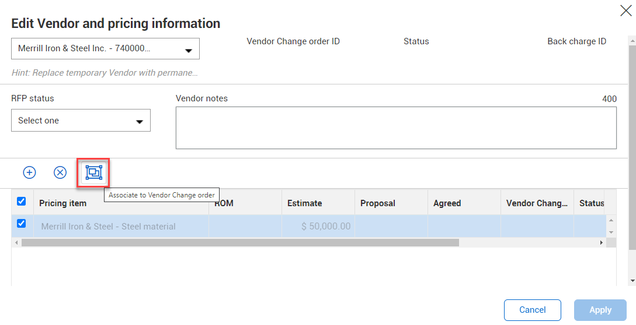Toggle the select-all header checkbox
Image resolution: width=636 pixels, height=325 pixels.
click(22, 202)
